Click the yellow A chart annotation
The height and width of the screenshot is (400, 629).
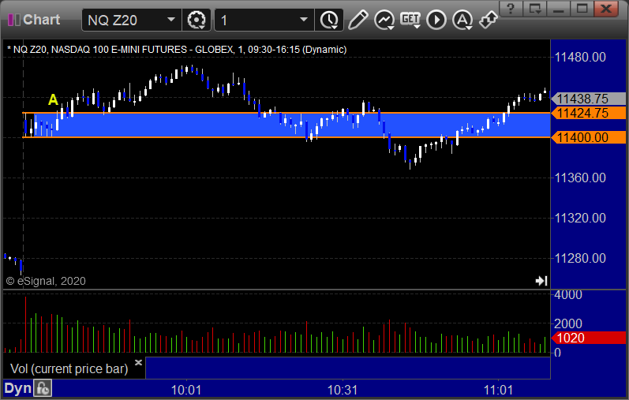[53, 99]
